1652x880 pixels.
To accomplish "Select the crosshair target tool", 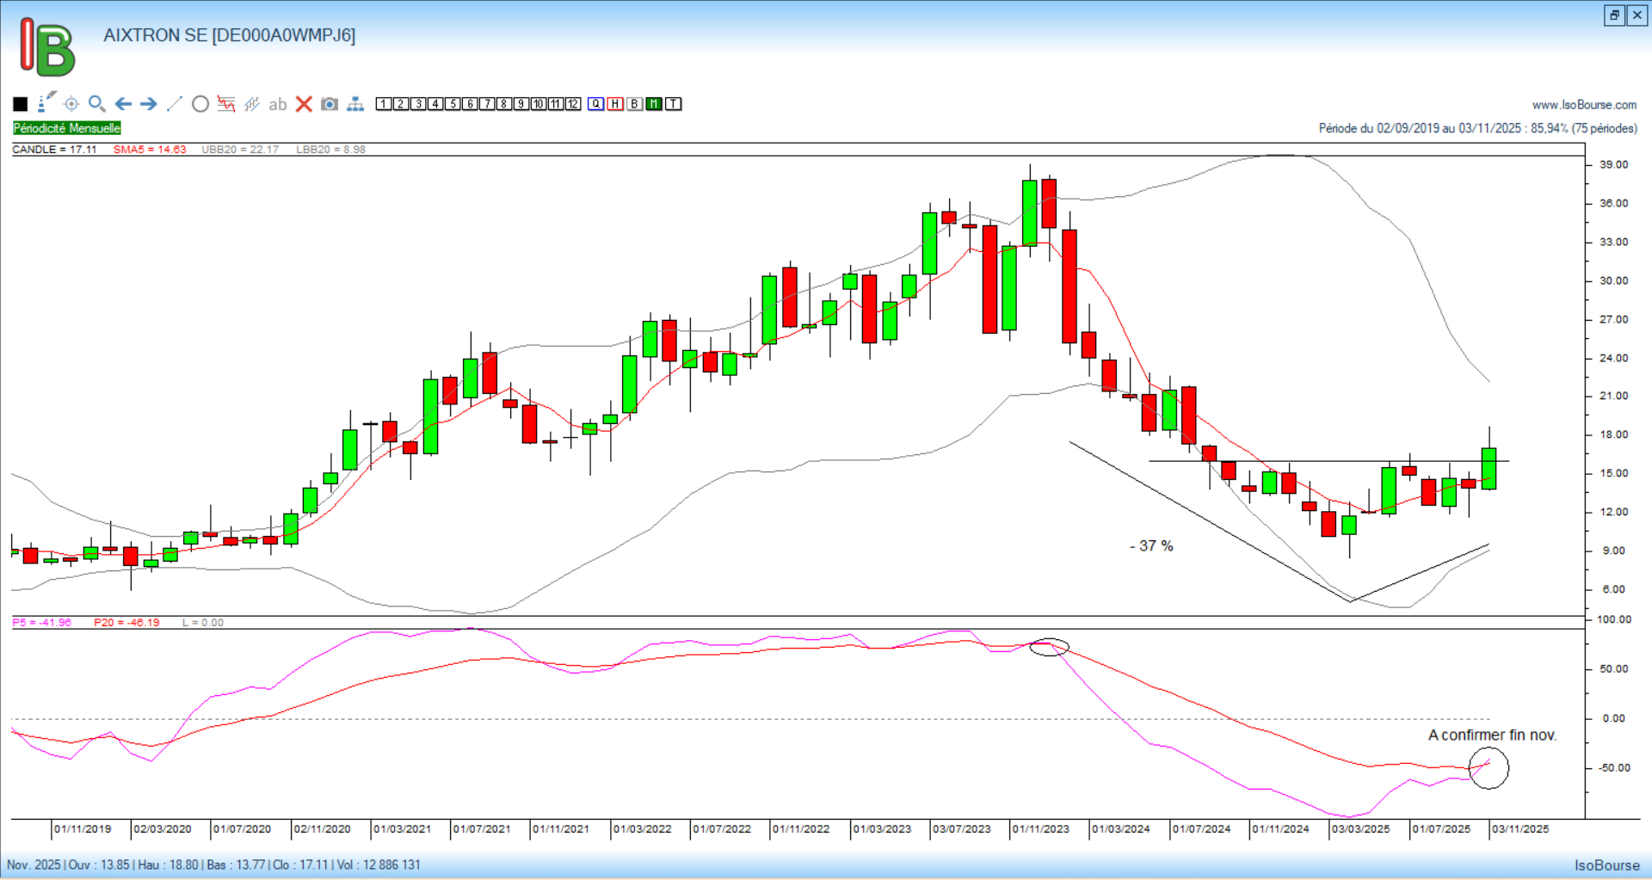I will pyautogui.click(x=71, y=104).
